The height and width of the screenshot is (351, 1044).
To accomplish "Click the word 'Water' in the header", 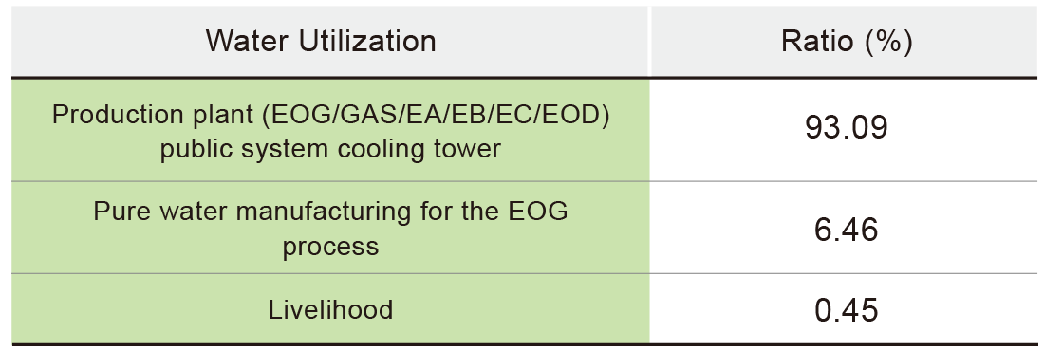I will point(247,42).
